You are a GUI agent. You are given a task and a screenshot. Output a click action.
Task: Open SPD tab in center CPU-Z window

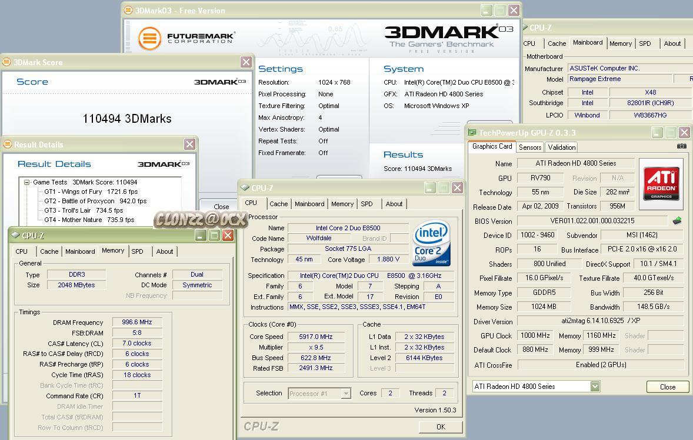[367, 204]
